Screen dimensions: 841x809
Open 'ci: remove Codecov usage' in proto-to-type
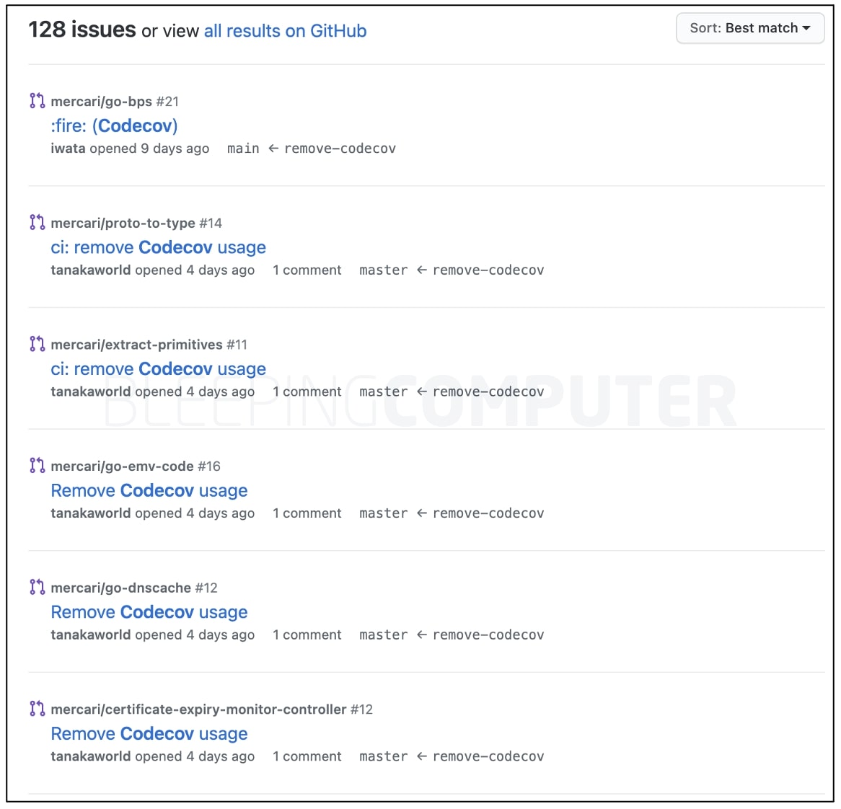[158, 247]
